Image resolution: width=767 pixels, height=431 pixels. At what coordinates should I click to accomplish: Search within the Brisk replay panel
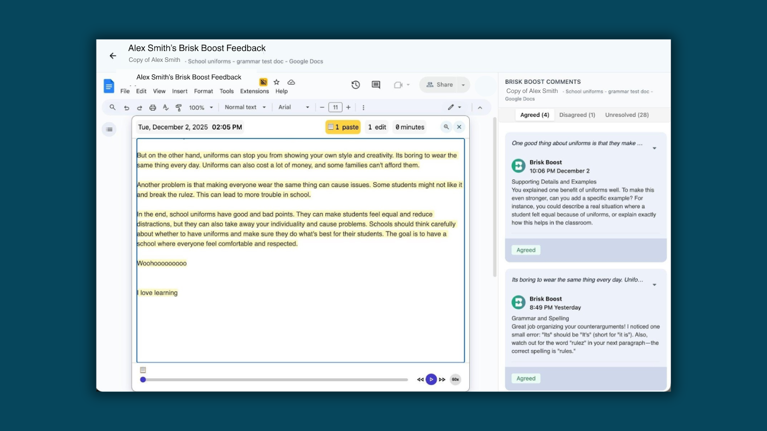point(446,127)
